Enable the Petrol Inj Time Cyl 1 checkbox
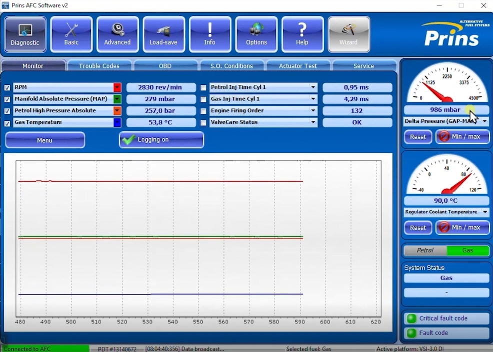Screen dimensions: 493x352 tap(203, 87)
